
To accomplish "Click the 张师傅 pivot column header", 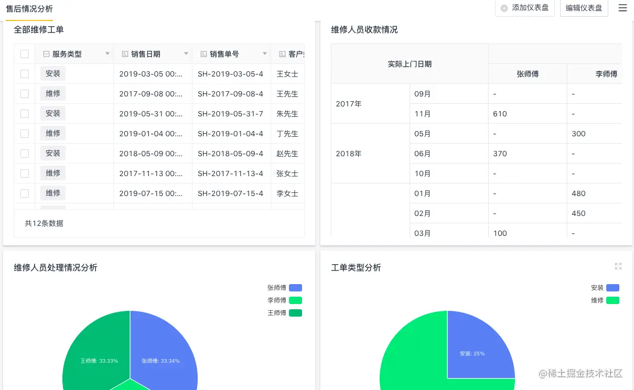I will [528, 74].
